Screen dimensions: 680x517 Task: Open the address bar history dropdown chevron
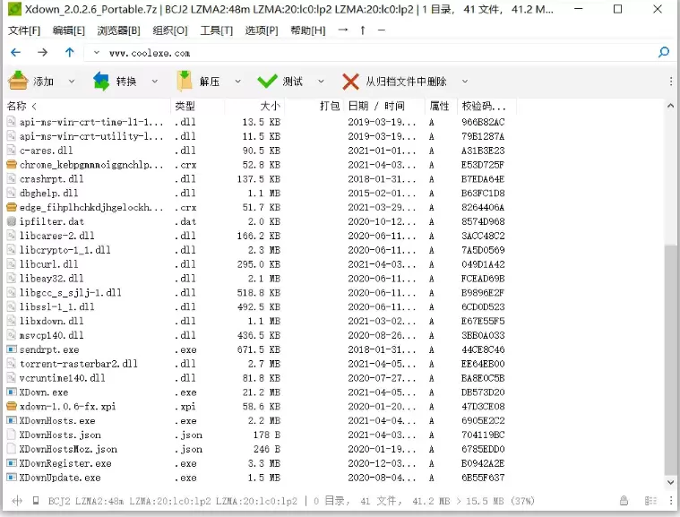click(96, 53)
